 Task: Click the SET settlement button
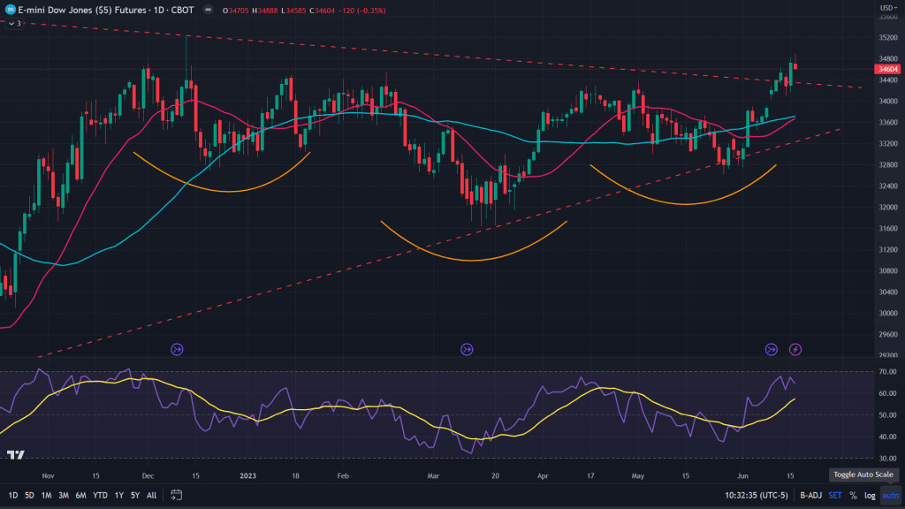pyautogui.click(x=835, y=496)
